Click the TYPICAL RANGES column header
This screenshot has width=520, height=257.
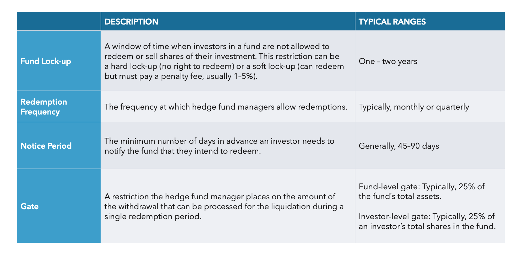[392, 22]
